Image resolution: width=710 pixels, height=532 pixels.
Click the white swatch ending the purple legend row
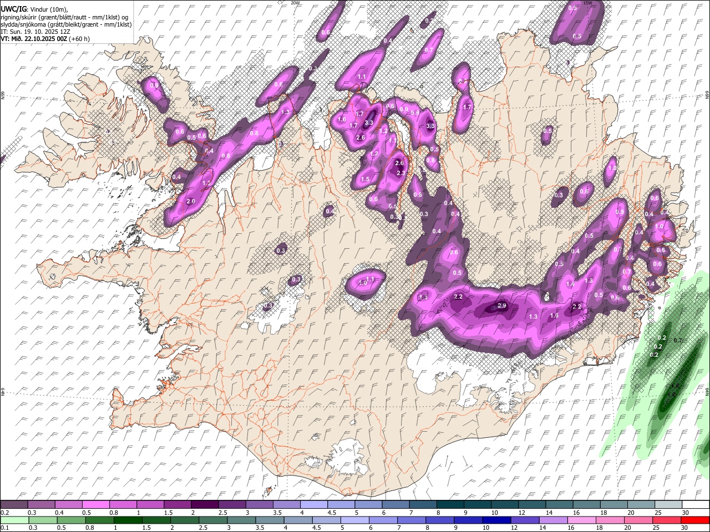696,504
